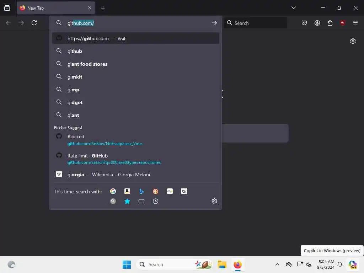Open Copilot in Windows preview
The image size is (364, 273).
coord(353,264)
